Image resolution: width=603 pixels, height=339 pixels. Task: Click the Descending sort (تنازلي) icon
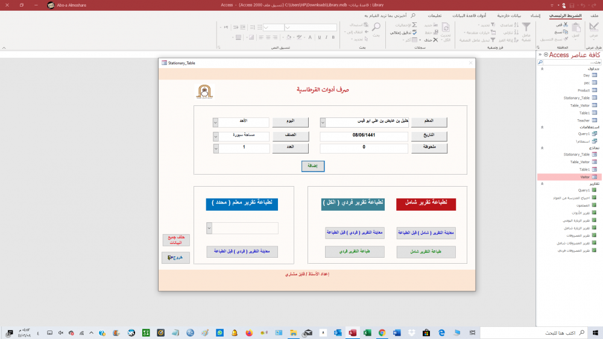516,33
